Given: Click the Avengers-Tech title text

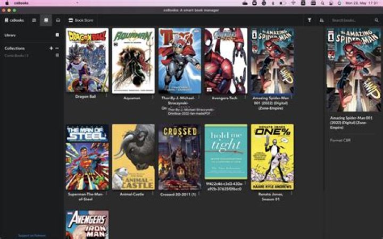Looking at the screenshot, I should point(224,98).
